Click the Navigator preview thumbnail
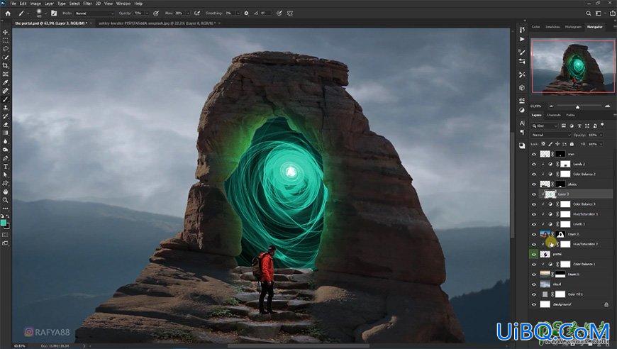The height and width of the screenshot is (349, 617). [x=572, y=66]
